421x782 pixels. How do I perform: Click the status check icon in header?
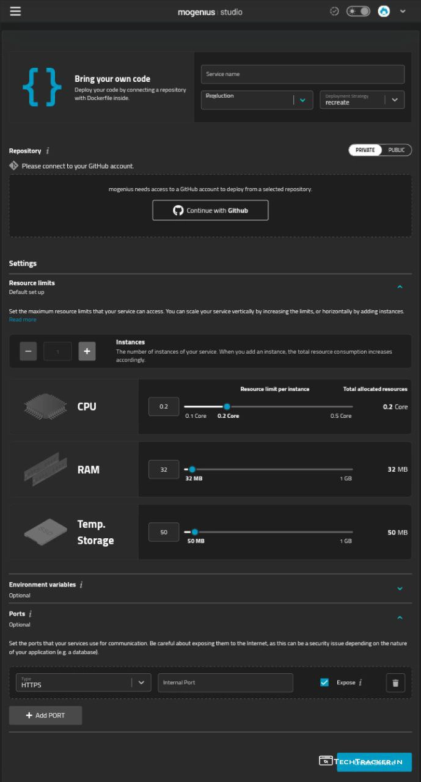coord(334,11)
